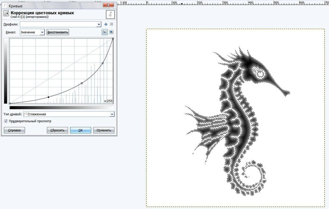Click the seahorse layer preview thumbnail

tap(110, 15)
